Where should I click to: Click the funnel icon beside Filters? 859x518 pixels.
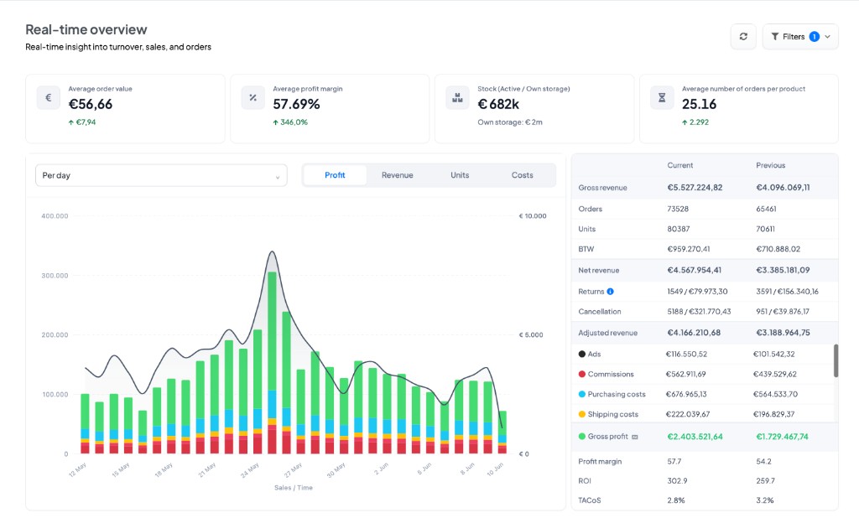[775, 37]
